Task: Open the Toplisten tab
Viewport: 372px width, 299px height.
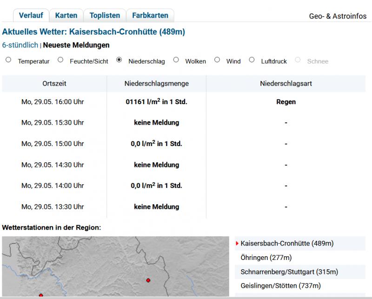Action: click(105, 15)
